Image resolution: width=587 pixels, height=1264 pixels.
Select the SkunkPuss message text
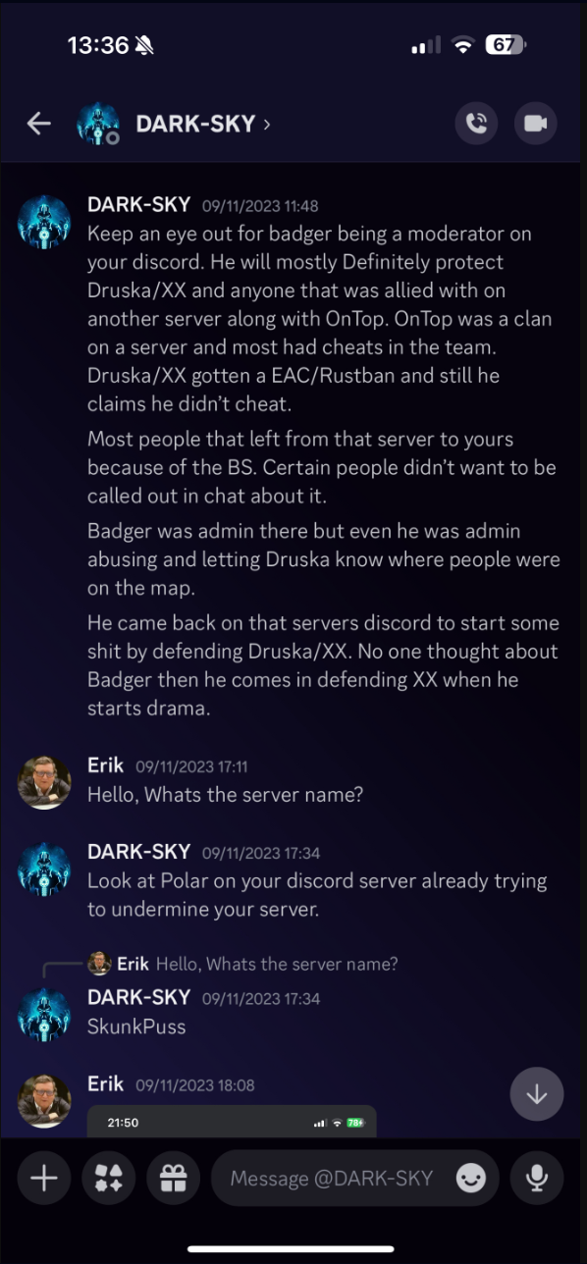point(136,1027)
